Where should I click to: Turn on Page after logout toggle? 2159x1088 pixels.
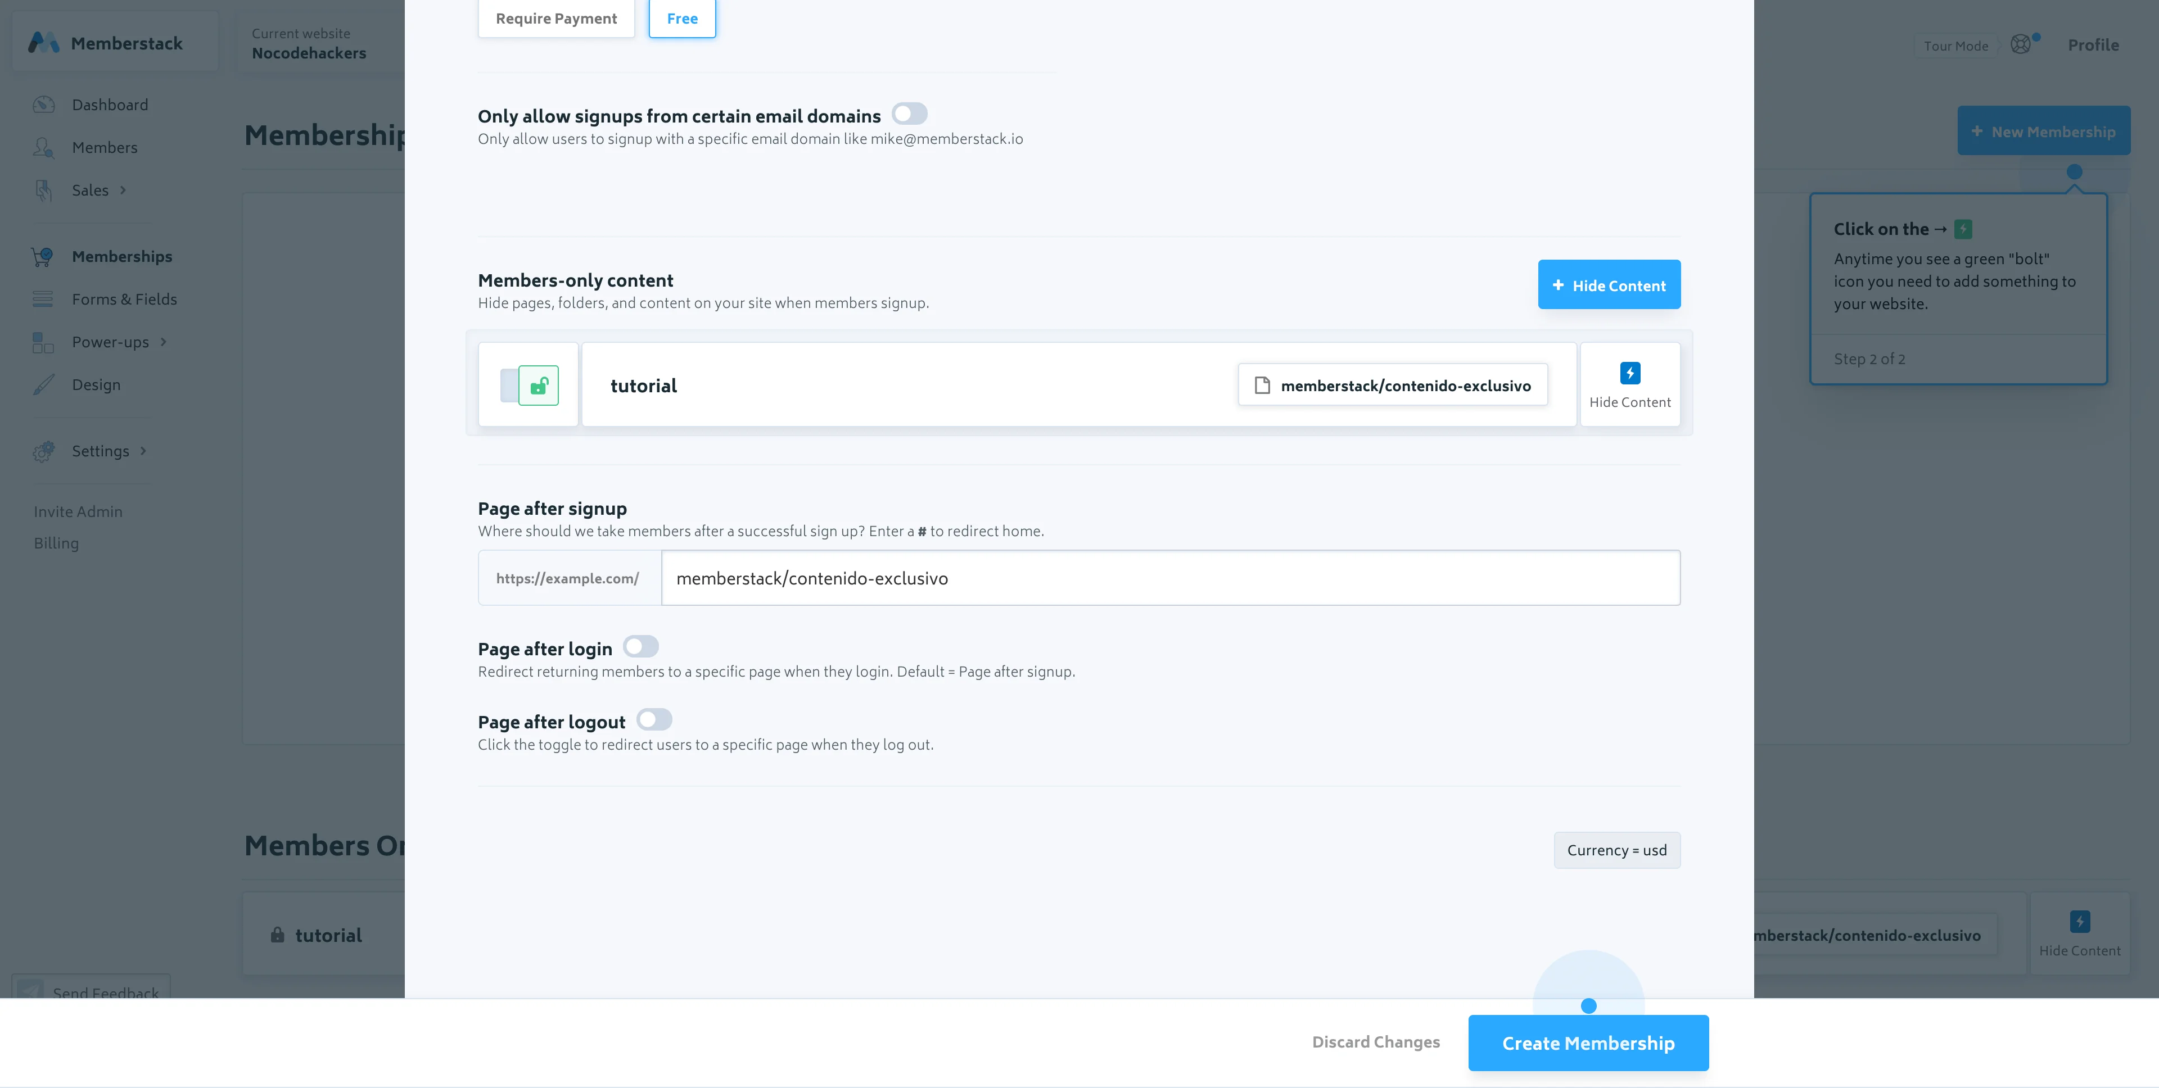click(x=654, y=719)
